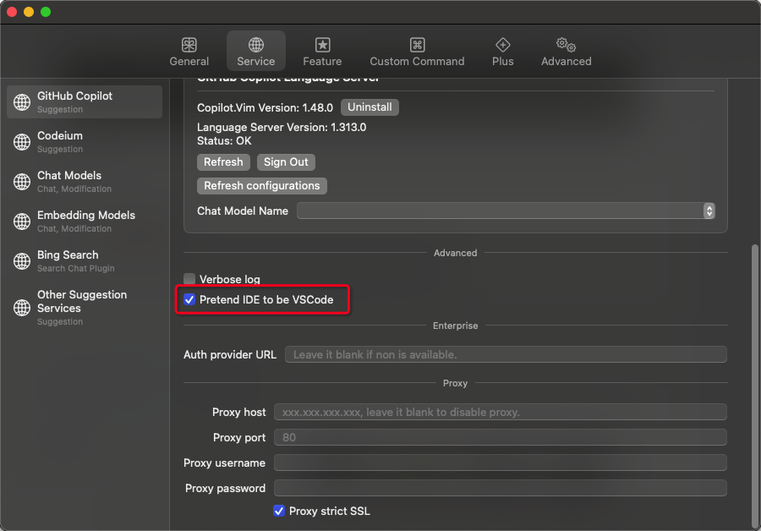Click the vertical scrollbar on the right
The width and height of the screenshot is (761, 531).
pos(755,386)
